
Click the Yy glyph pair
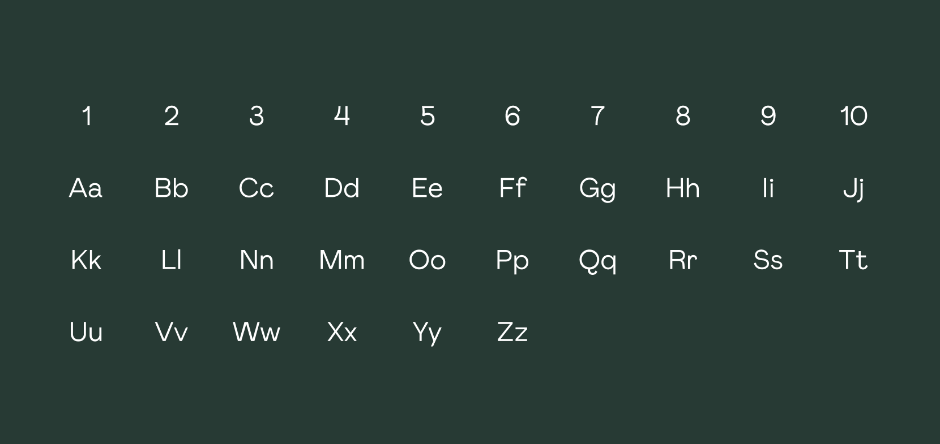coord(427,334)
